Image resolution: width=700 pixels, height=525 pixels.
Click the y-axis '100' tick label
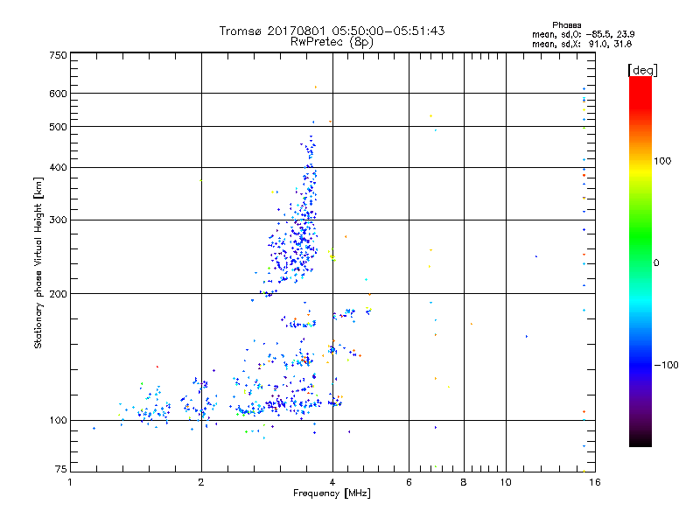[x=58, y=421]
